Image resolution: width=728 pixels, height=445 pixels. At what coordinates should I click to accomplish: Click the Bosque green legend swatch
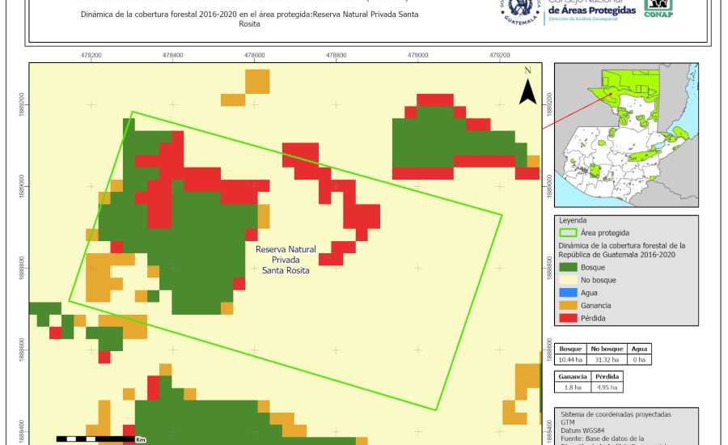point(569,266)
